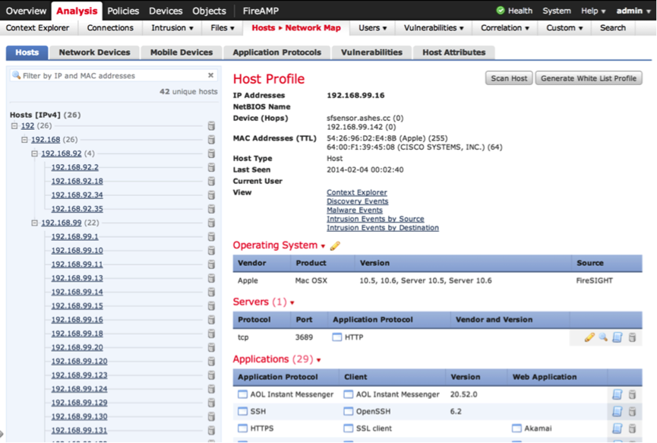657x443 pixels.
Task: Open the Intrusion dropdown menu
Action: 172,28
